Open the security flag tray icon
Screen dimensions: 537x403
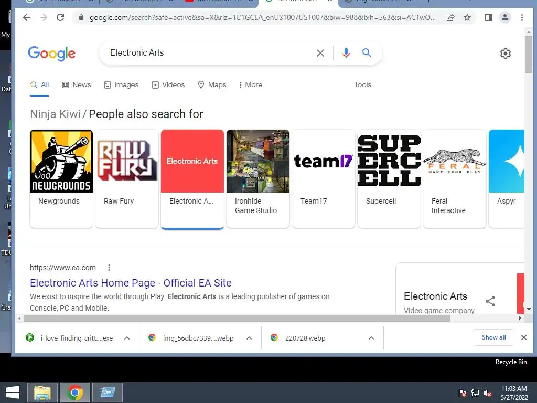[x=463, y=393]
